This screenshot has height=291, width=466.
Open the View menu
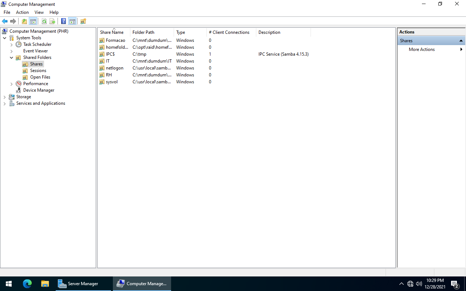click(x=39, y=12)
